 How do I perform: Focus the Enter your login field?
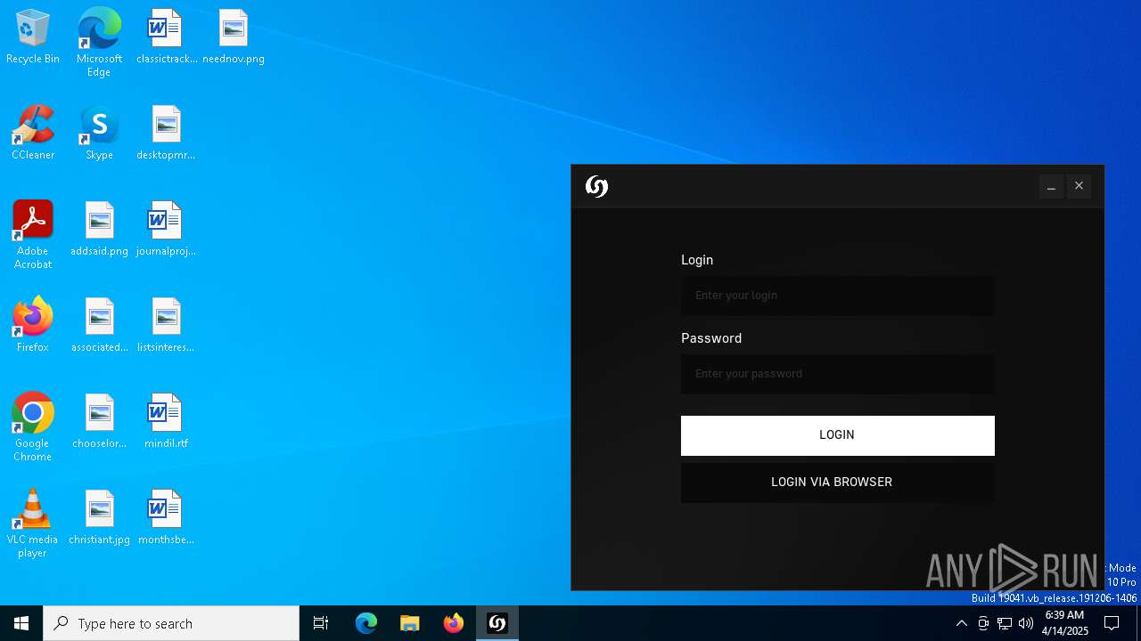tap(837, 296)
